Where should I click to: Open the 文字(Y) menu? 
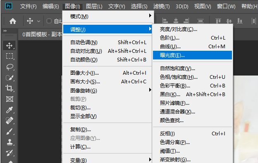117,7
